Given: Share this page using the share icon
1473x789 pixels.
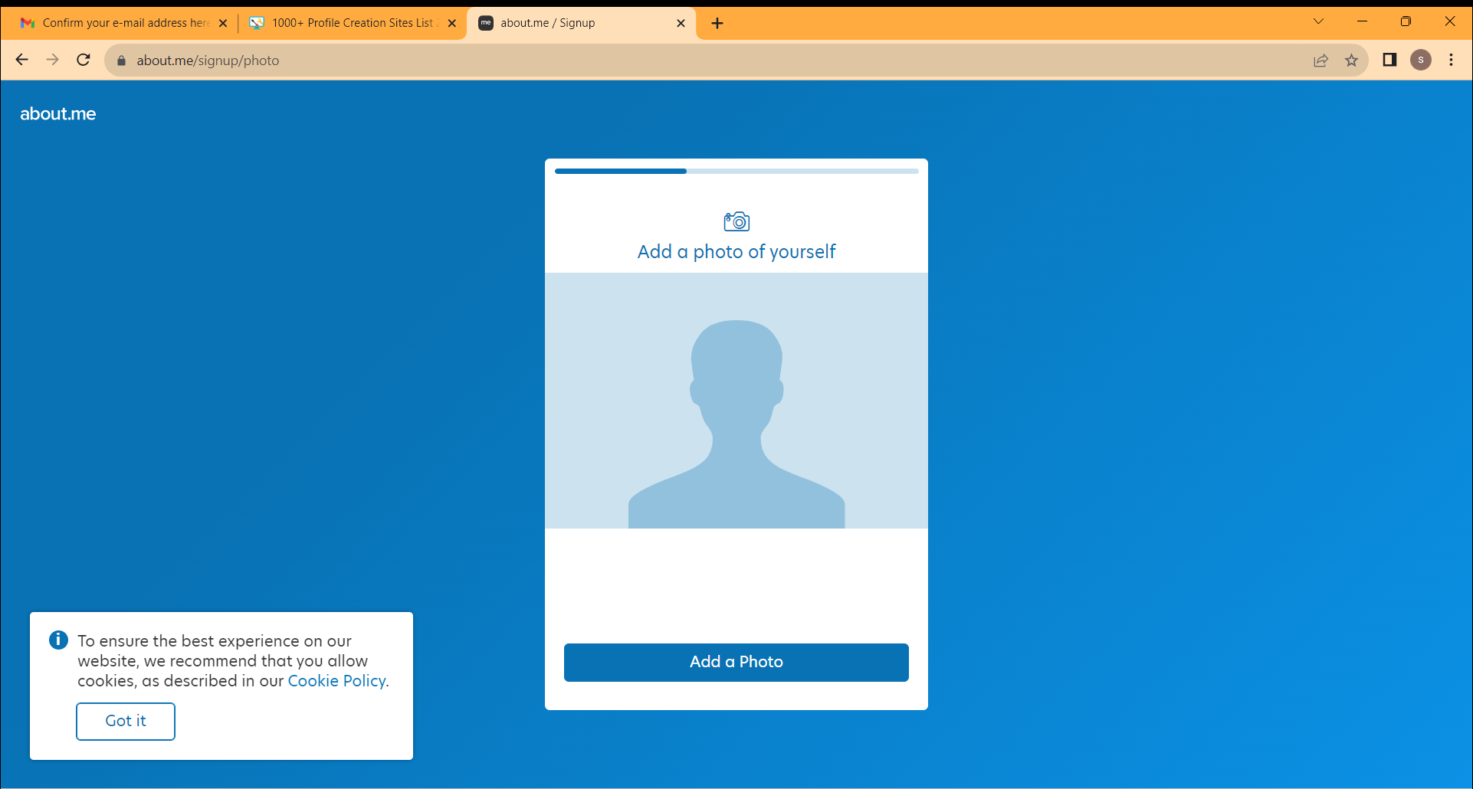Looking at the screenshot, I should tap(1320, 61).
